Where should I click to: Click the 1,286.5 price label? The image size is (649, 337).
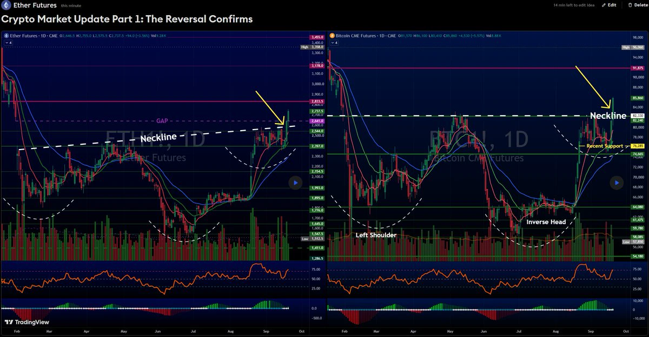pos(316,259)
